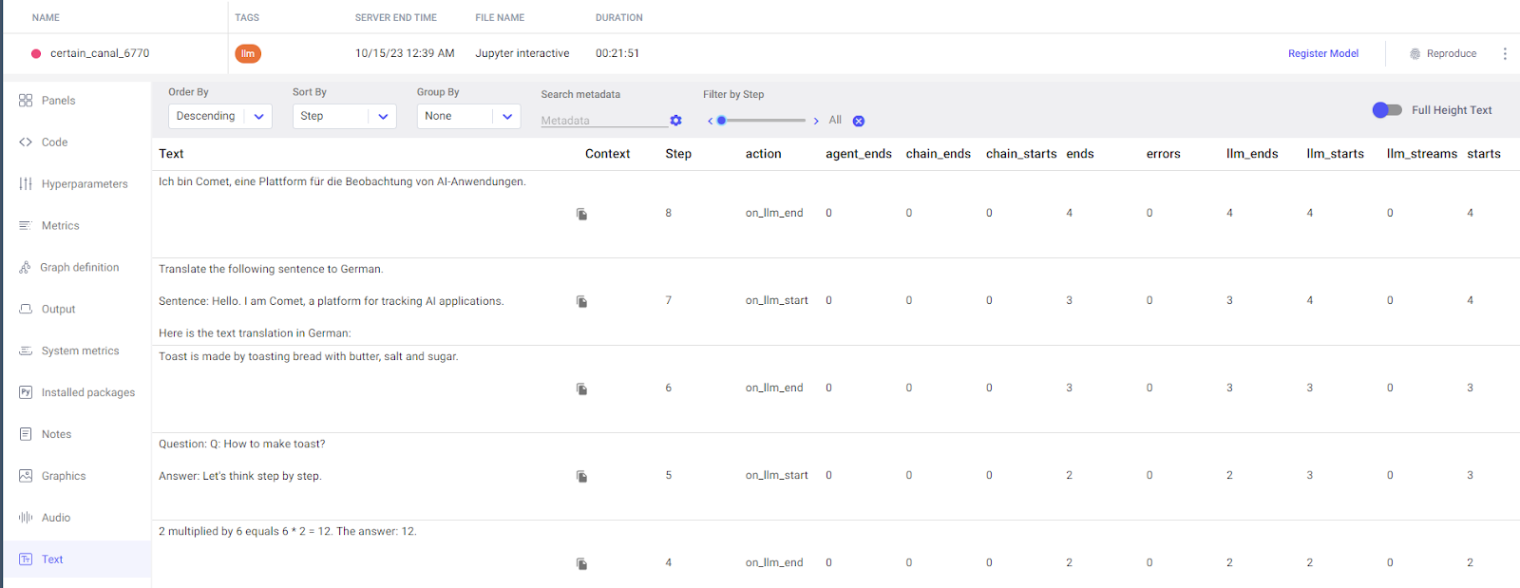Step filter forward with right arrow

816,121
